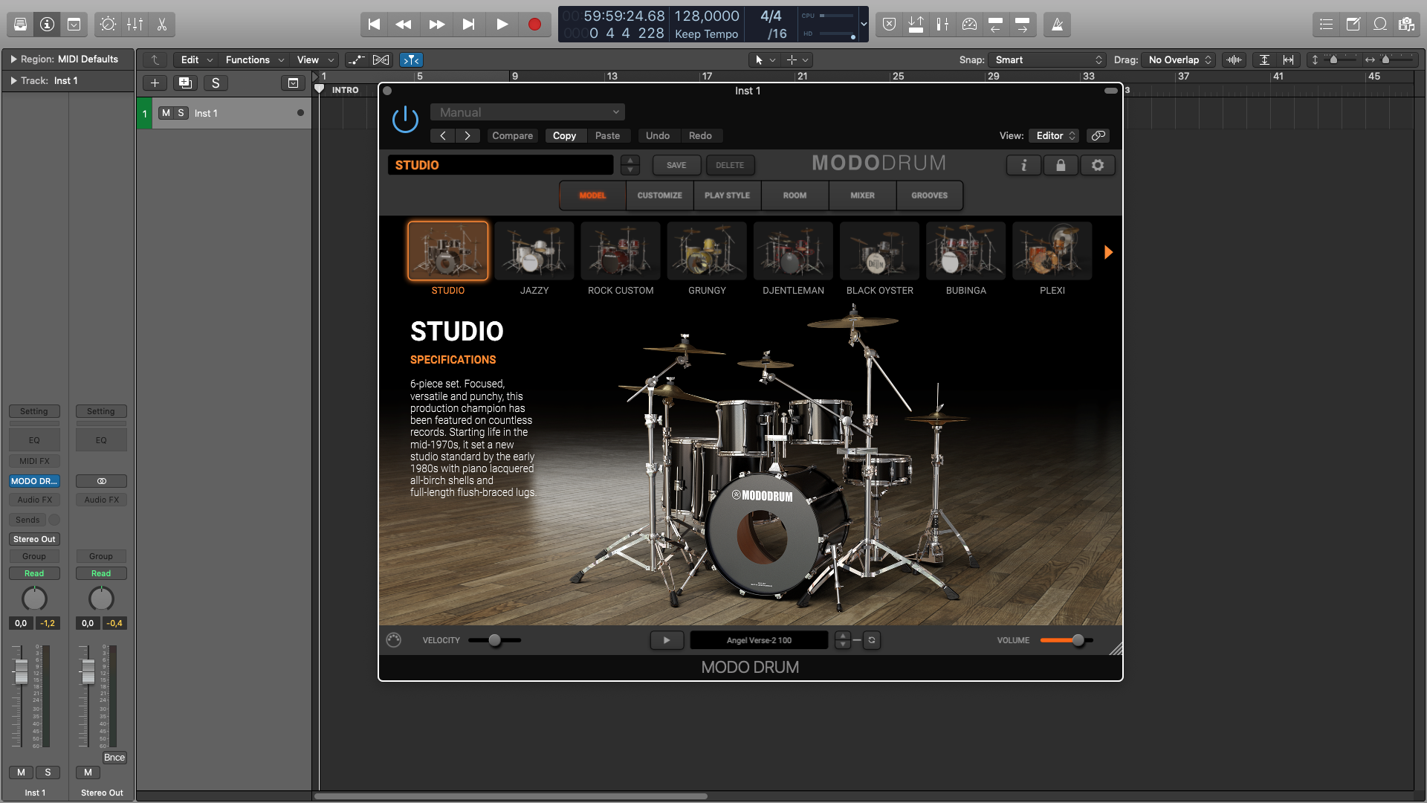1427x803 pixels.
Task: Click the Record button in transport
Action: coord(534,25)
